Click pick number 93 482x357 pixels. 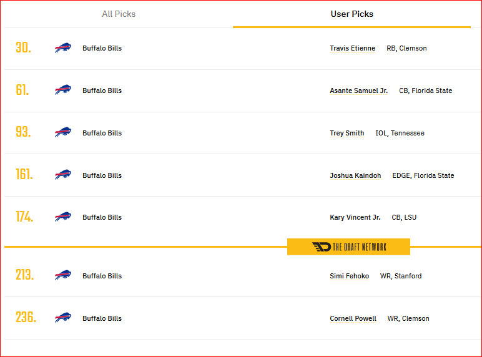pyautogui.click(x=23, y=132)
